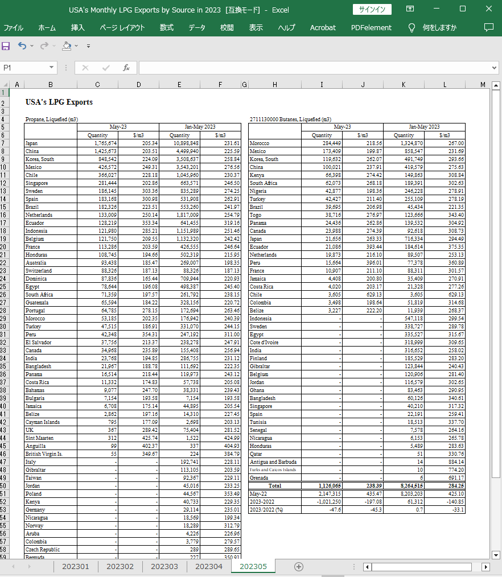Image resolution: width=502 pixels, height=577 pixels.
Task: Select the "Morocco" cell in the butanes table
Action: click(x=275, y=143)
